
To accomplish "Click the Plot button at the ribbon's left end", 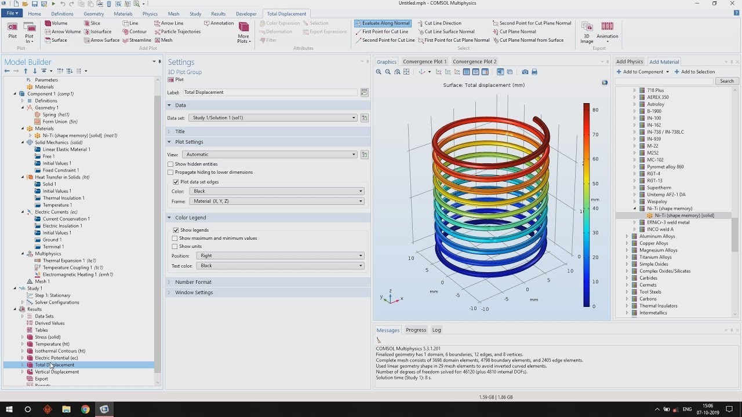I will [x=12, y=30].
